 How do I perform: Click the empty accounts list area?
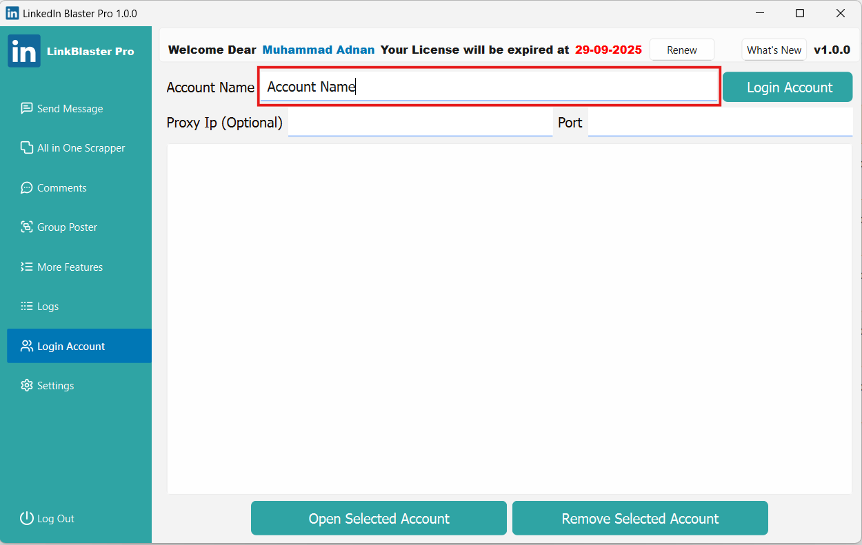point(509,318)
